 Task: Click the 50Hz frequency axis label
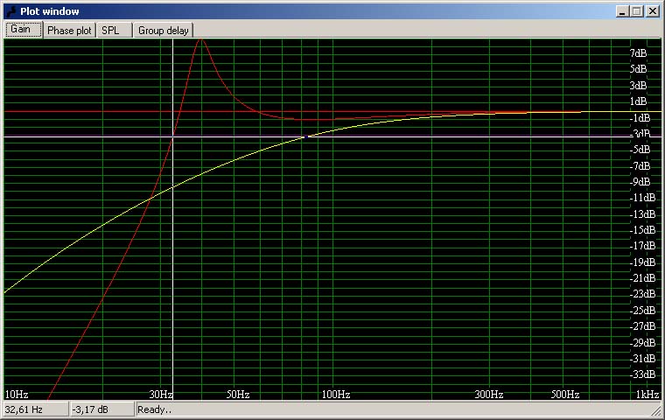coord(238,395)
